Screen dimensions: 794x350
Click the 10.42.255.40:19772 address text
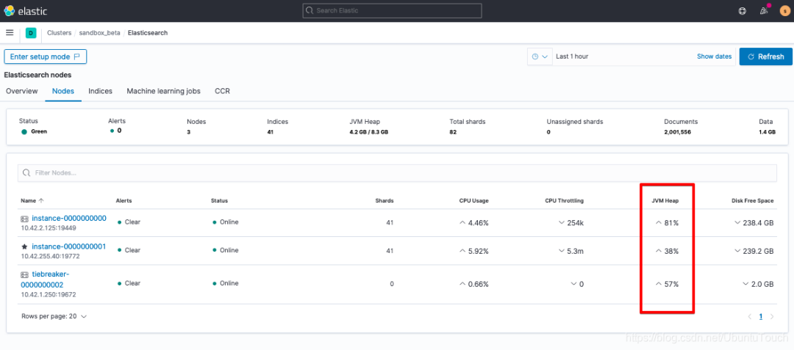[50, 256]
